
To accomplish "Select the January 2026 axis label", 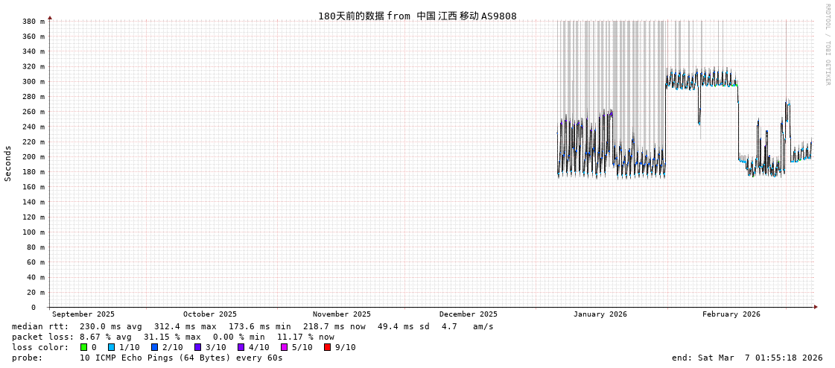I will 600,314.
